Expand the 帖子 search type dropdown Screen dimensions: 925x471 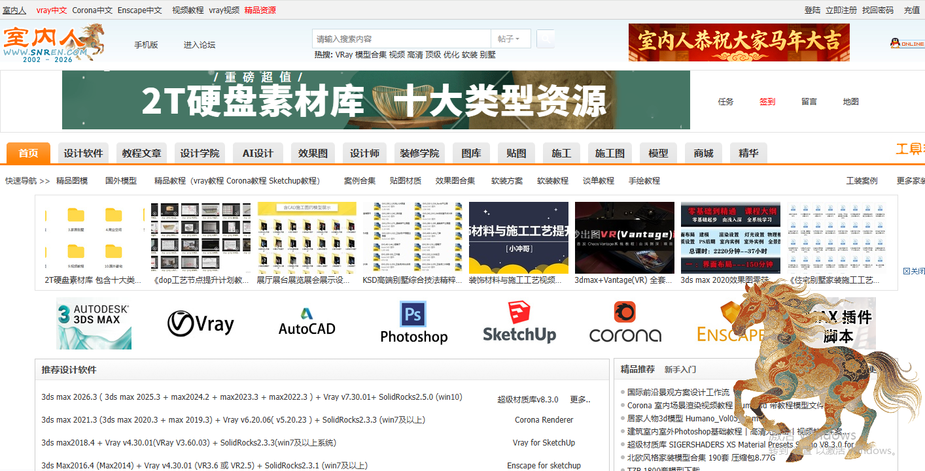tap(510, 39)
